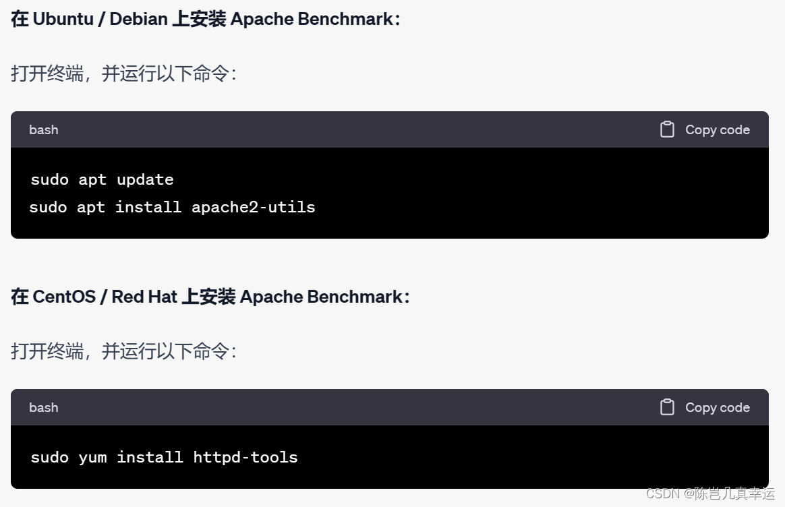This screenshot has height=507, width=785.
Task: Select the bash label on the second code block
Action: coord(43,407)
